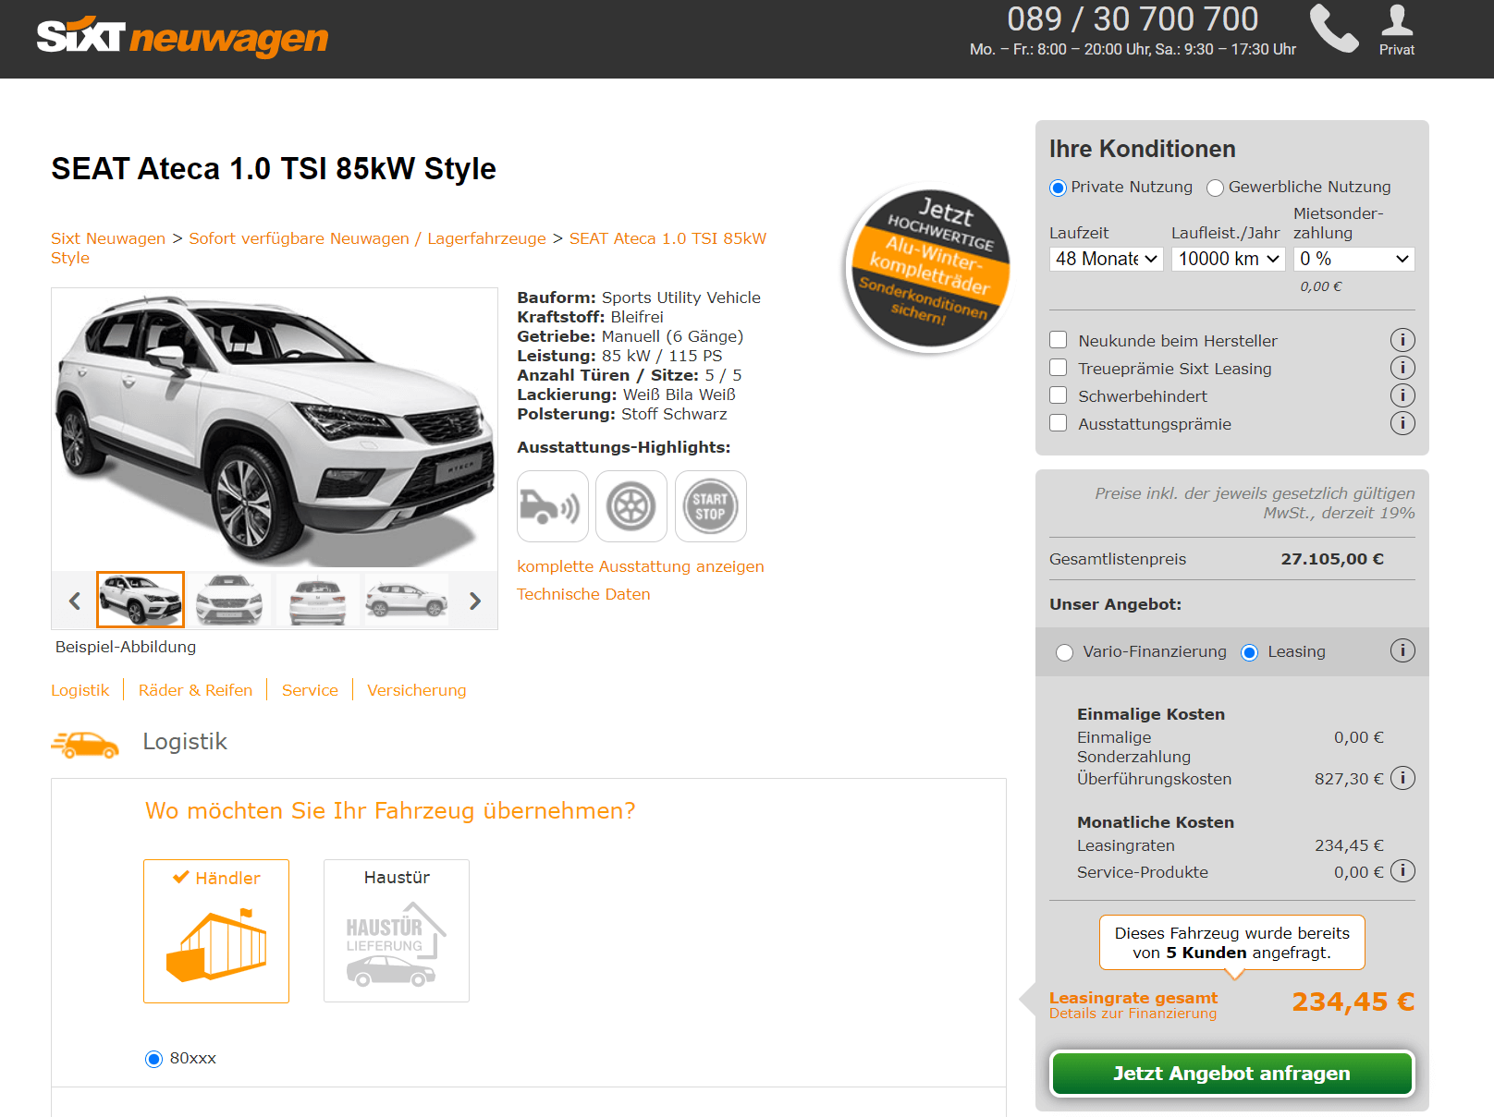The height and width of the screenshot is (1117, 1494).
Task: Open the Laufleistung 10000 km dropdown
Action: [1229, 259]
